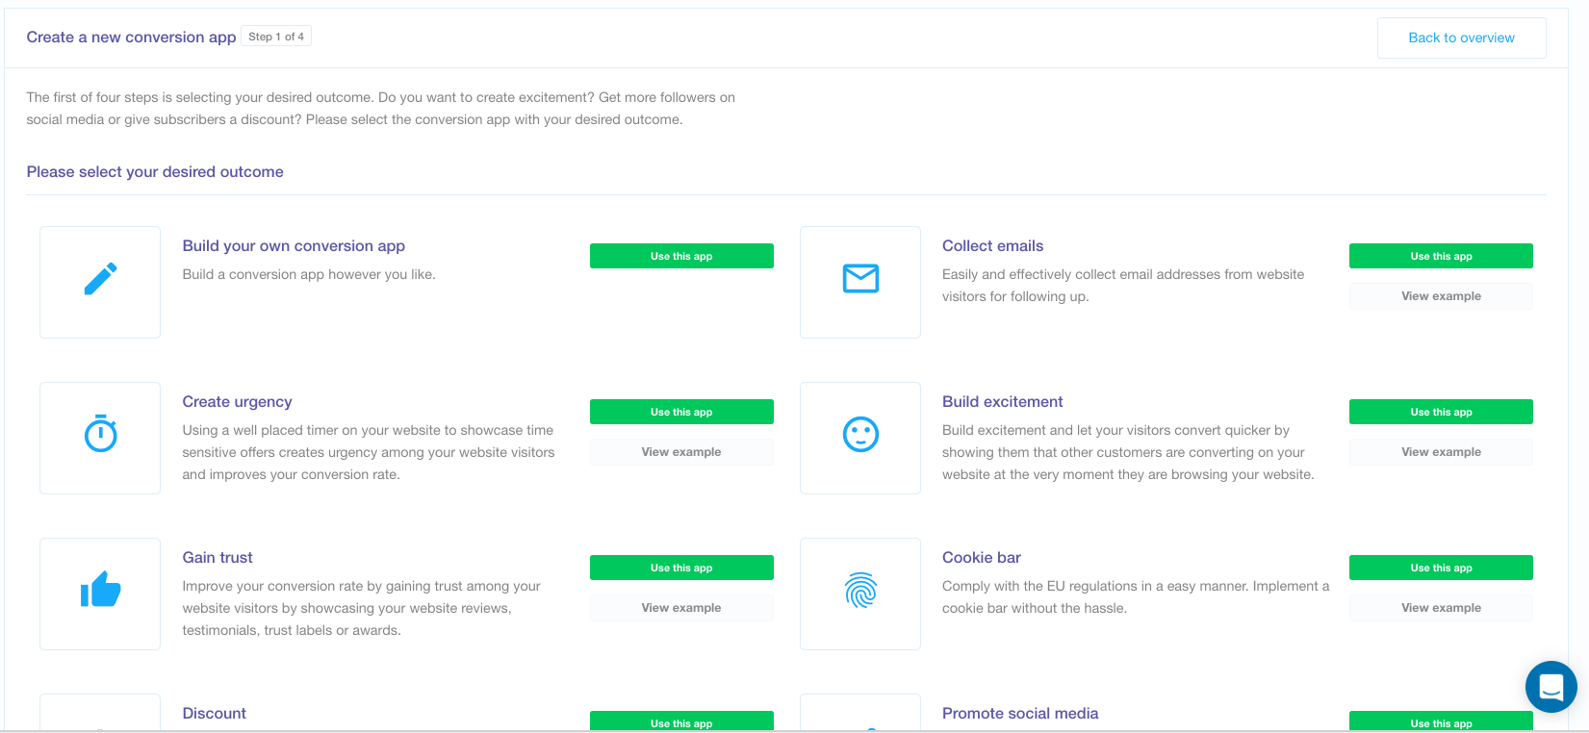The width and height of the screenshot is (1589, 733).
Task: Click the thumbs-up Gain trust icon
Action: (x=100, y=590)
